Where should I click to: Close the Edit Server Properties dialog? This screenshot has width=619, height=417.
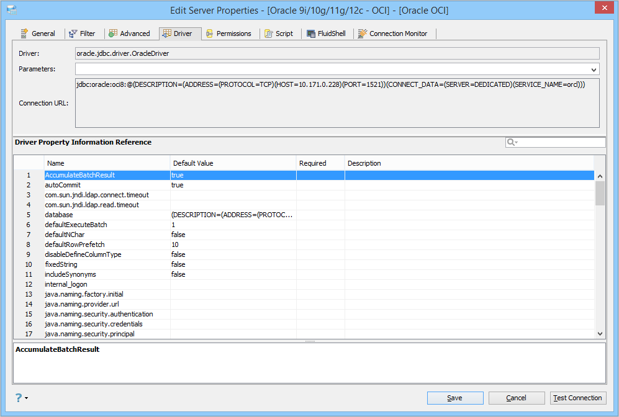pyautogui.click(x=604, y=8)
